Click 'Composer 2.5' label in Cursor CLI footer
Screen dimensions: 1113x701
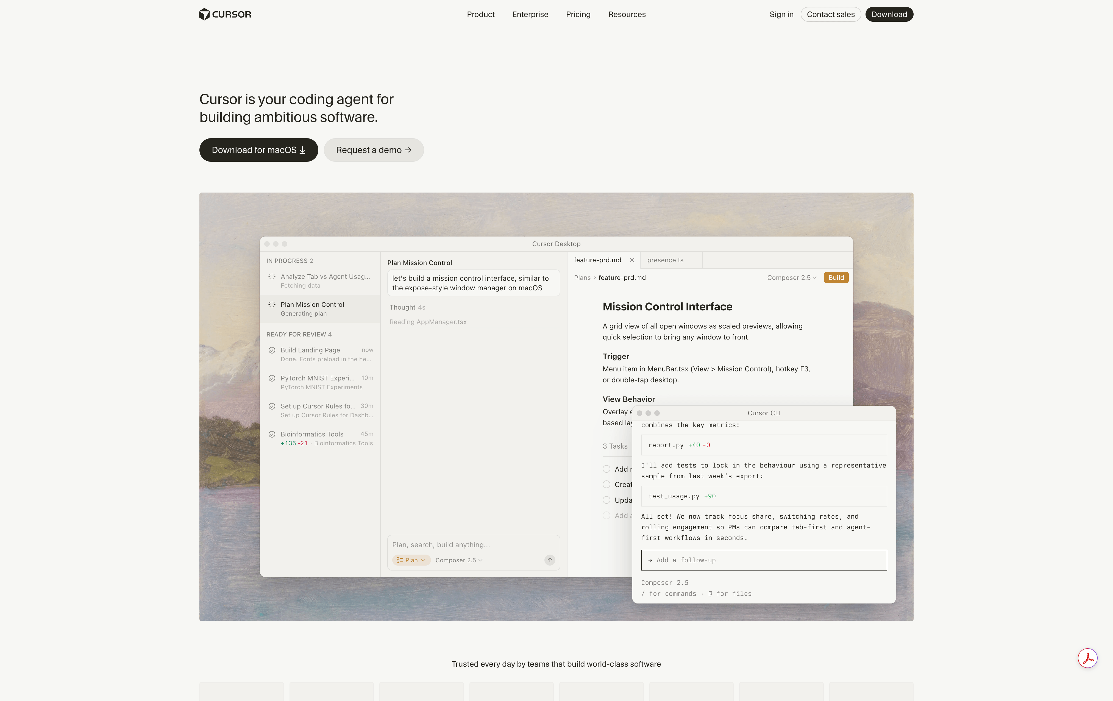tap(665, 583)
